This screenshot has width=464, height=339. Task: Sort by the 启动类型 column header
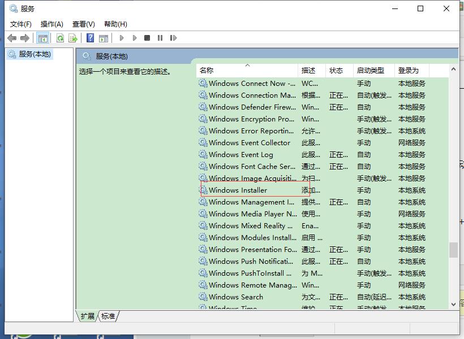tap(373, 70)
